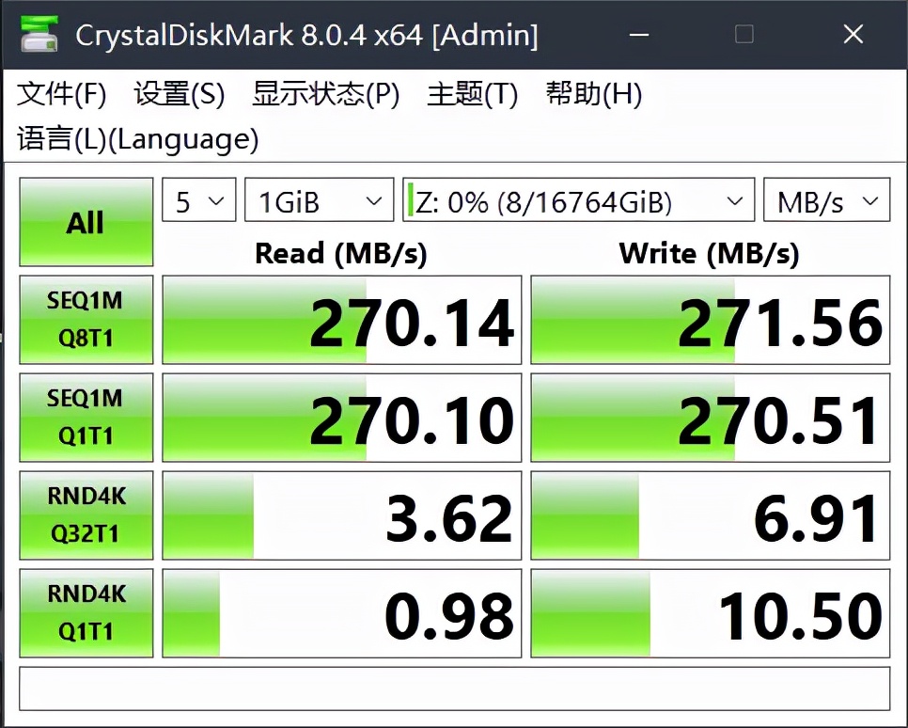Open the 主题(T) menu
Screen dimensions: 908x728
tap(472, 93)
